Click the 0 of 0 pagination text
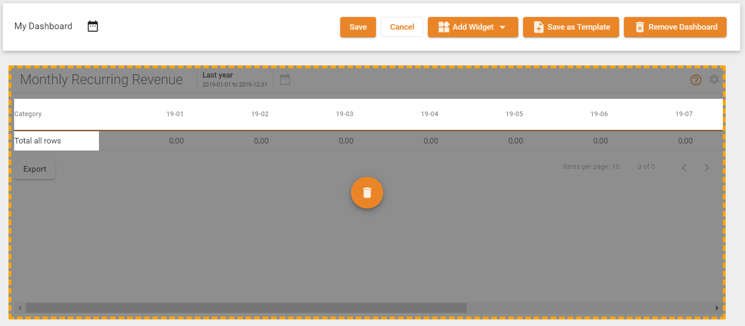Screen dimensions: 745x326 pyautogui.click(x=646, y=167)
